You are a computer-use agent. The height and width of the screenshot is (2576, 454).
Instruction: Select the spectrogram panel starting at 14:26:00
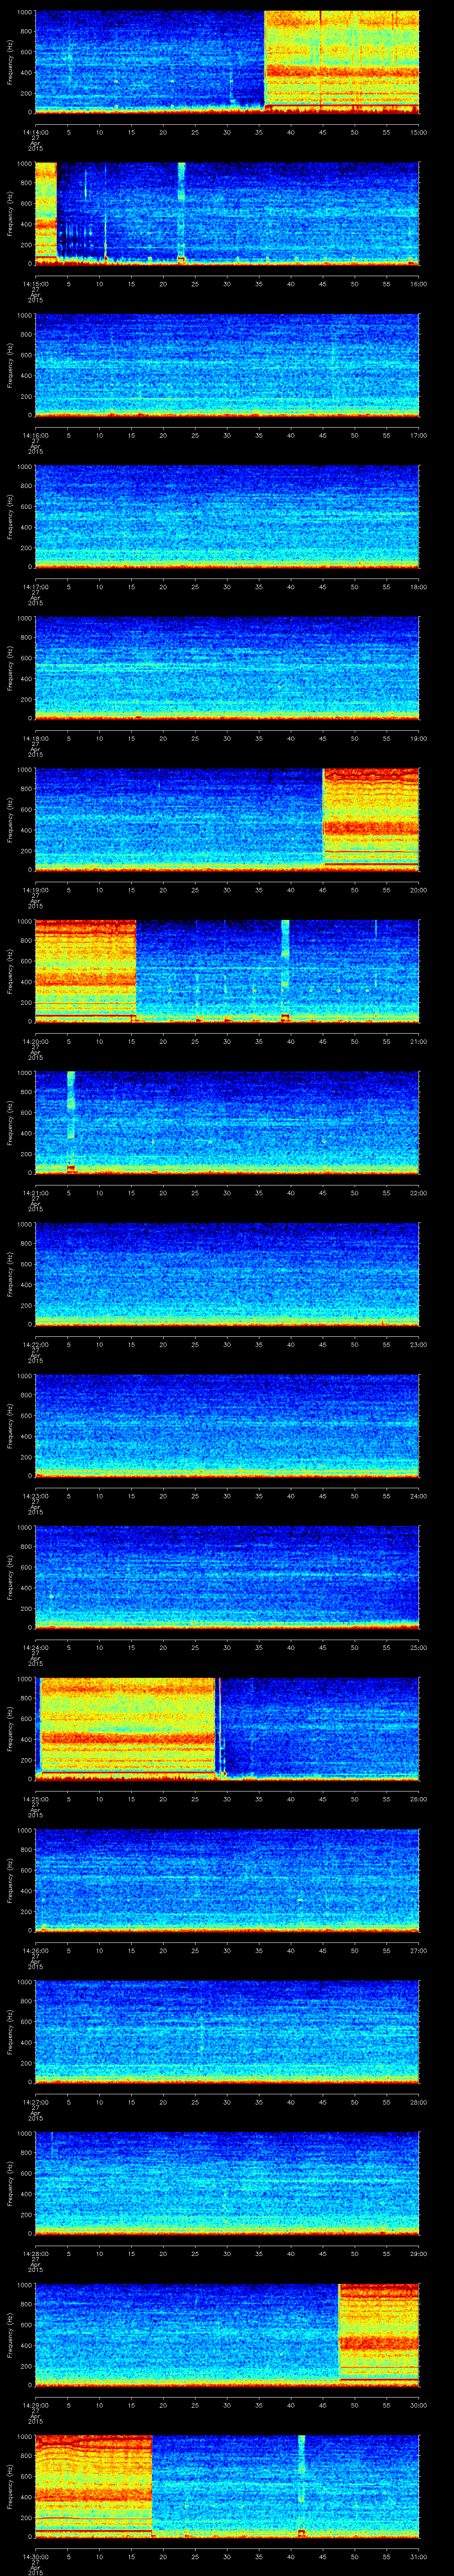pos(227,1881)
